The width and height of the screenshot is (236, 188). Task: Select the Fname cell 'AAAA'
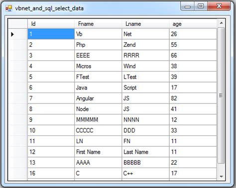(x=98, y=163)
